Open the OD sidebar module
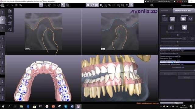Screen dimensions: 195x109 pos(2,55)
